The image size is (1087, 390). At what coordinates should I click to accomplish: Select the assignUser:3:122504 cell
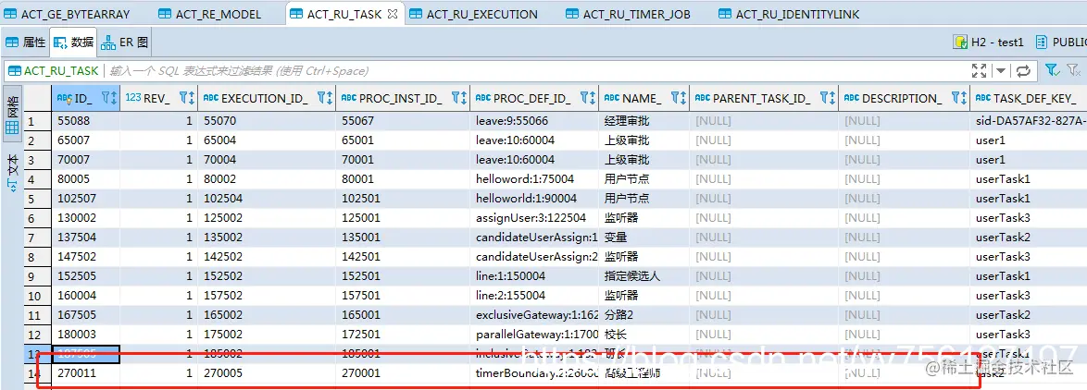534,218
